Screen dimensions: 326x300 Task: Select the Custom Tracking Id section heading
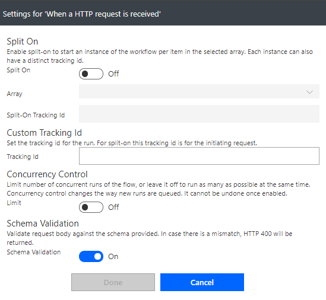(44, 133)
